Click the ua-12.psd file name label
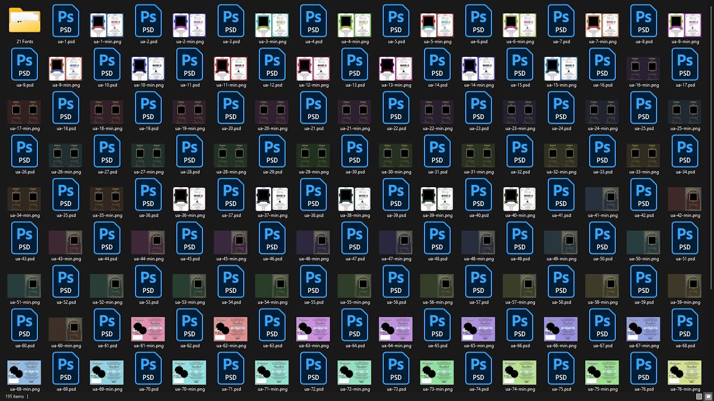 [272, 85]
